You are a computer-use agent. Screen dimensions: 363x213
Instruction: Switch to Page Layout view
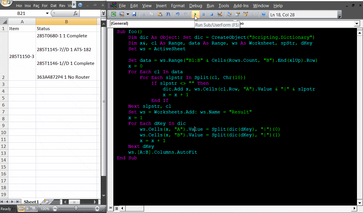coord(27,209)
